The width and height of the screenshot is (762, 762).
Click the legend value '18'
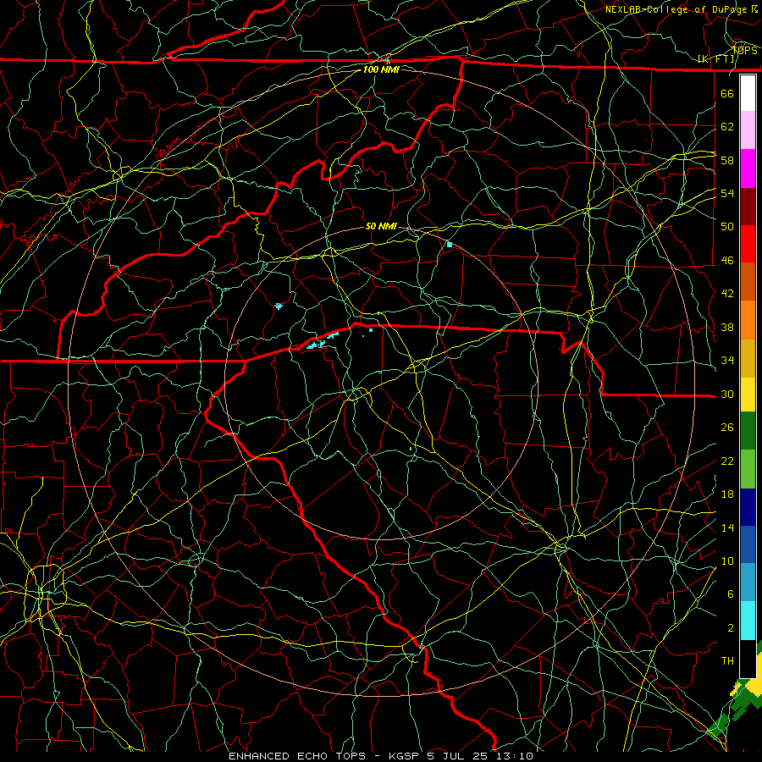tap(727, 494)
